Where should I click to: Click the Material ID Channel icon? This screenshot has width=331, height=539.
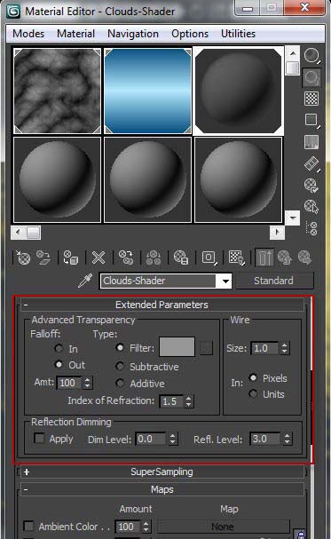pyautogui.click(x=209, y=258)
